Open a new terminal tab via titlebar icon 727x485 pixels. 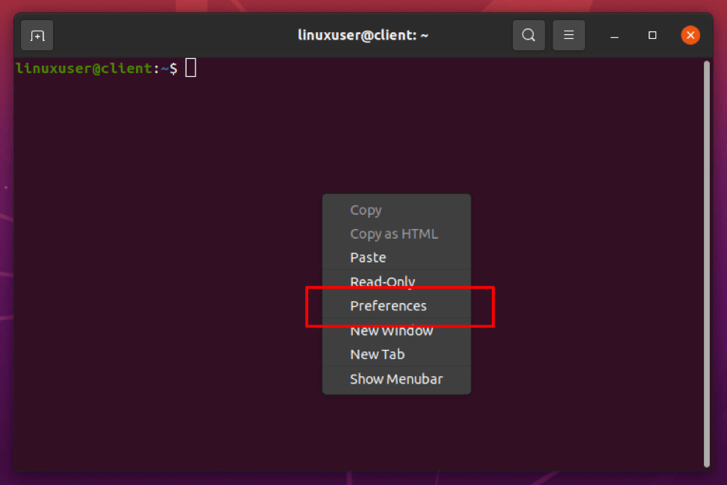tap(37, 34)
